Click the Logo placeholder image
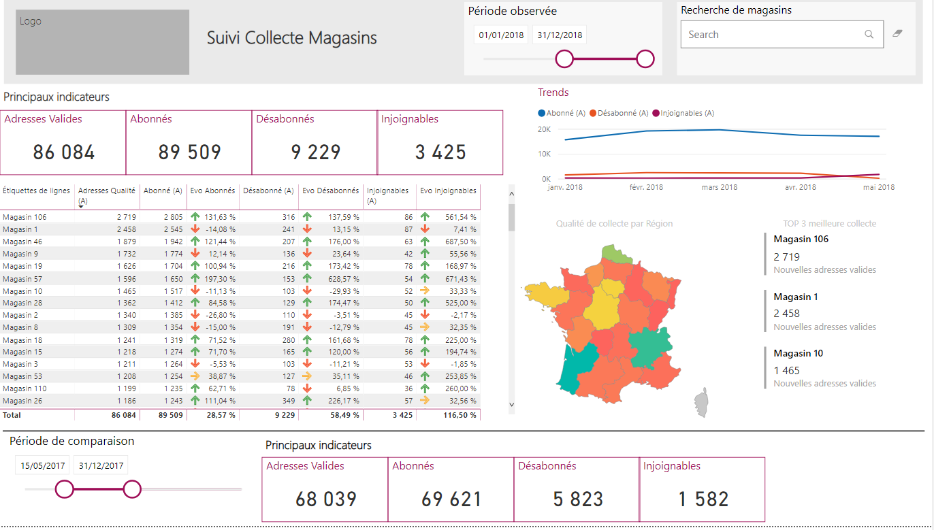This screenshot has width=934, height=530. [102, 42]
